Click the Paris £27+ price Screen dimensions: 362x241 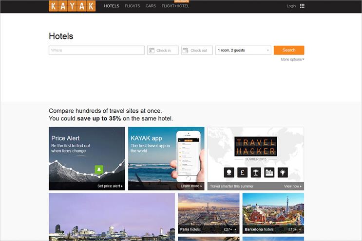pos(228,229)
